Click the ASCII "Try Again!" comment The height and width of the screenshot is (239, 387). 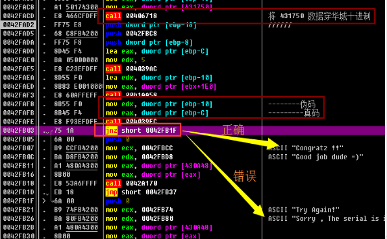point(304,210)
